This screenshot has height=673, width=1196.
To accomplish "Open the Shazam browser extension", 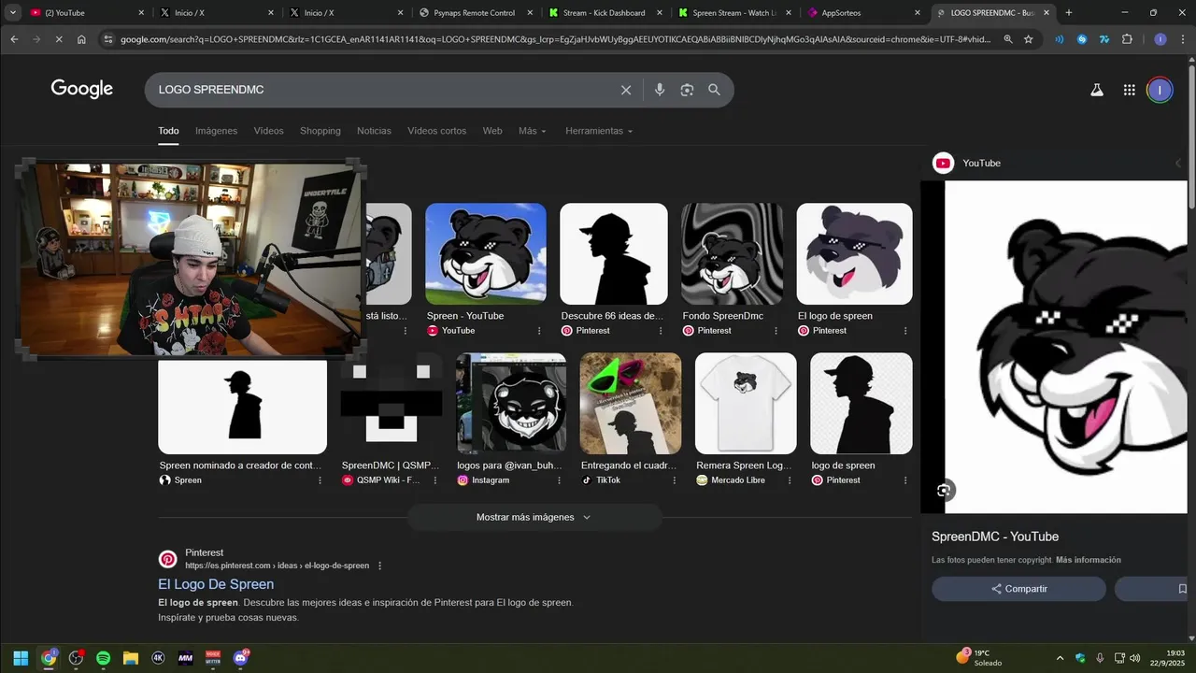I will pos(1082,39).
